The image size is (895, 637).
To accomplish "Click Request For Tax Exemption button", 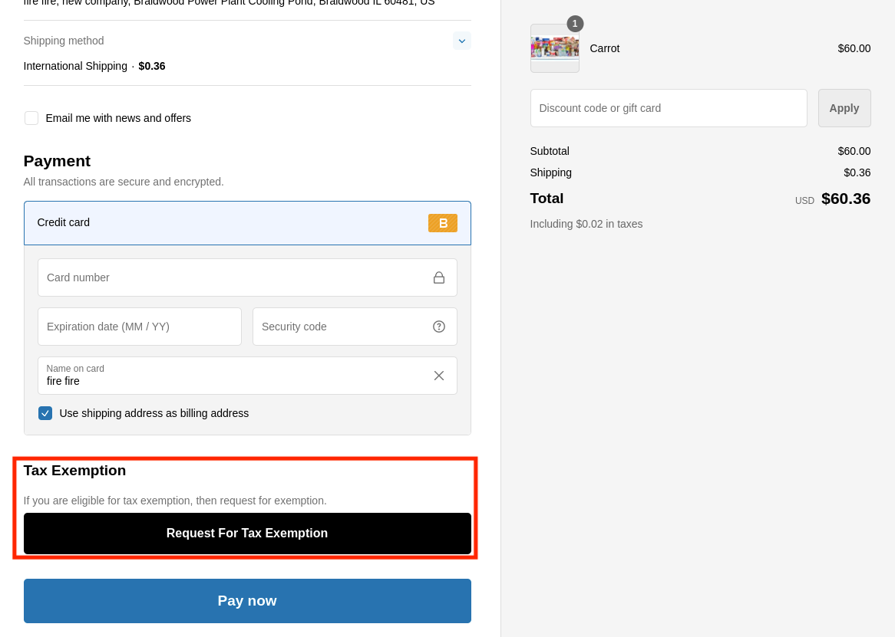I will pyautogui.click(x=247, y=534).
